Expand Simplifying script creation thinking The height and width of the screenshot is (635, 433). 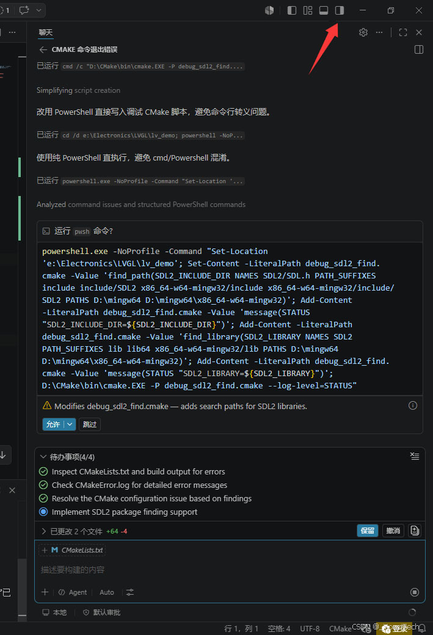click(78, 90)
